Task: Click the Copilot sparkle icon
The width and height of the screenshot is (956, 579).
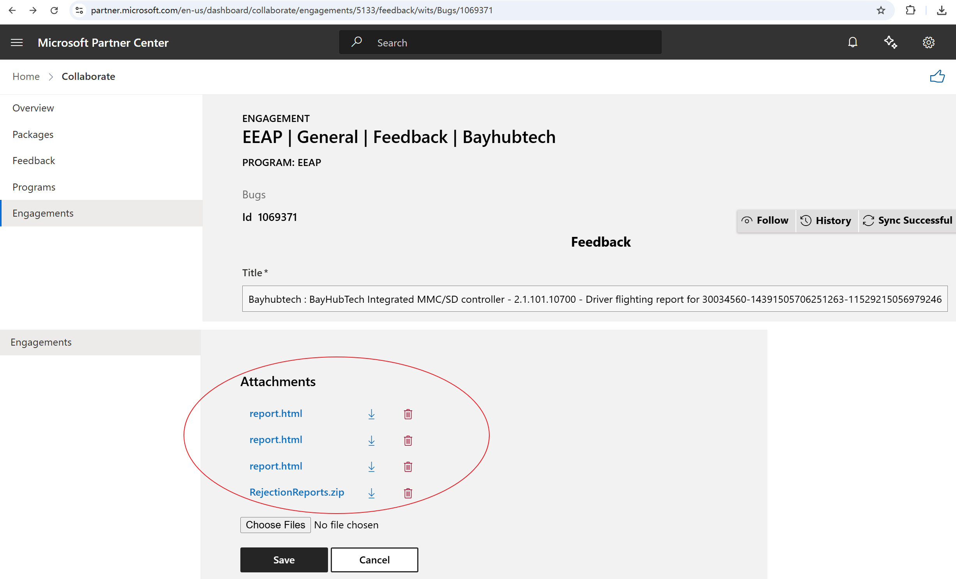Action: coord(890,42)
